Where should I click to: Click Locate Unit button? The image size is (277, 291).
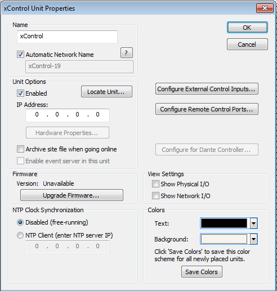106,92
